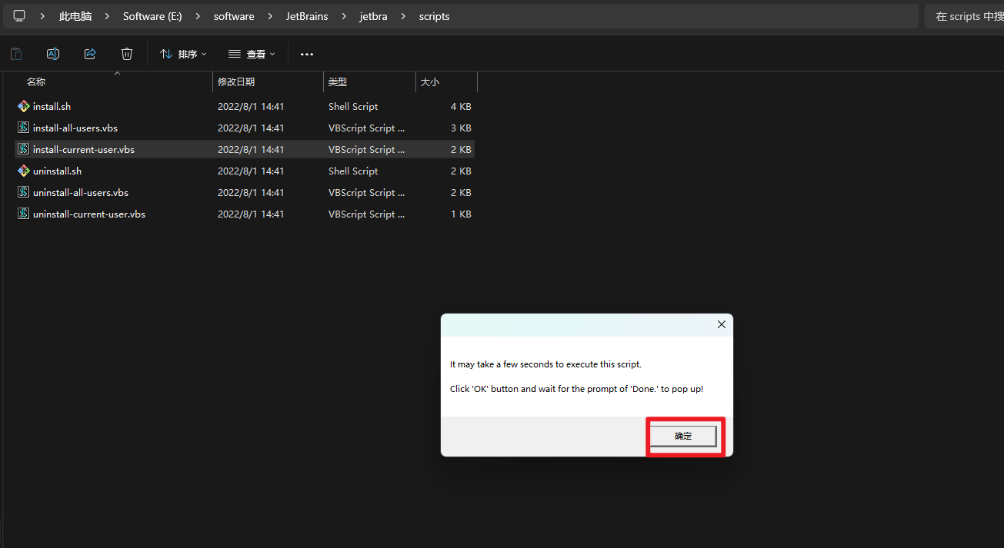1004x548 pixels.
Task: Go to the jetbra folder breadcrumb
Action: point(375,16)
